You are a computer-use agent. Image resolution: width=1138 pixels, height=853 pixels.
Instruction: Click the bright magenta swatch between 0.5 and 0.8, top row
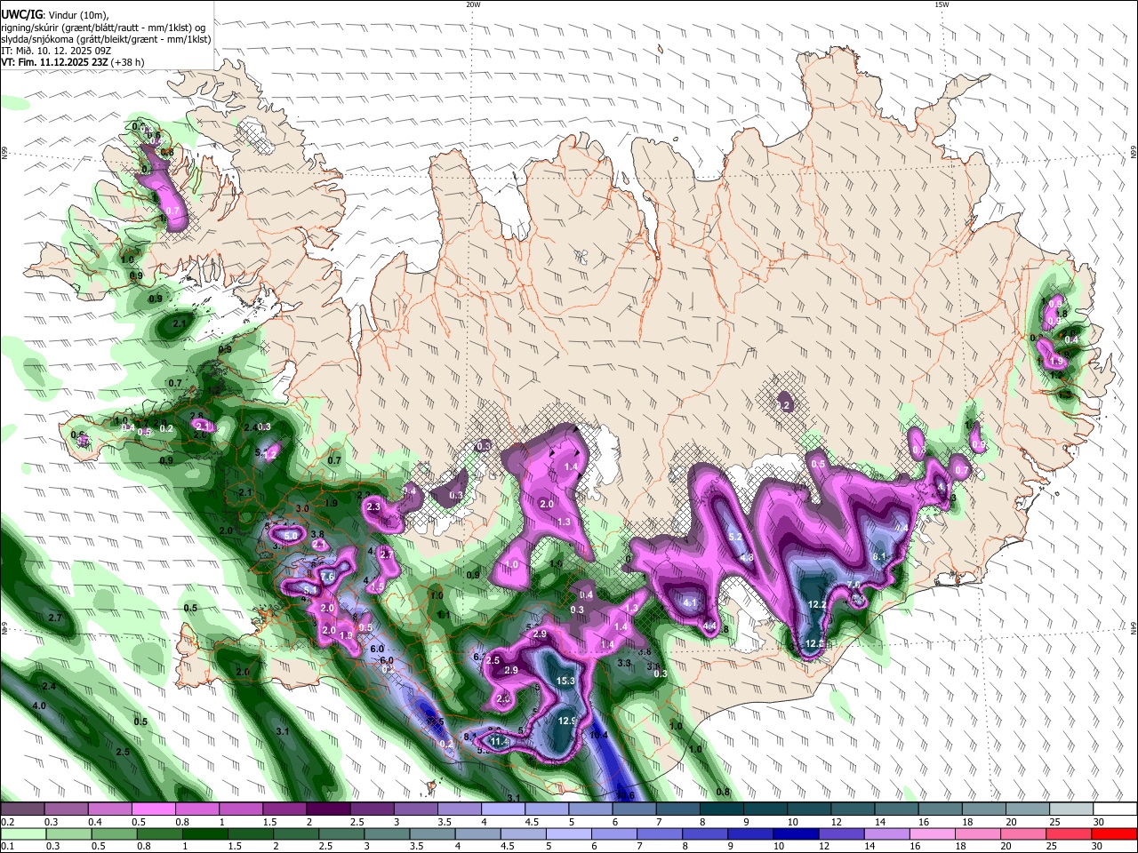coord(153,809)
